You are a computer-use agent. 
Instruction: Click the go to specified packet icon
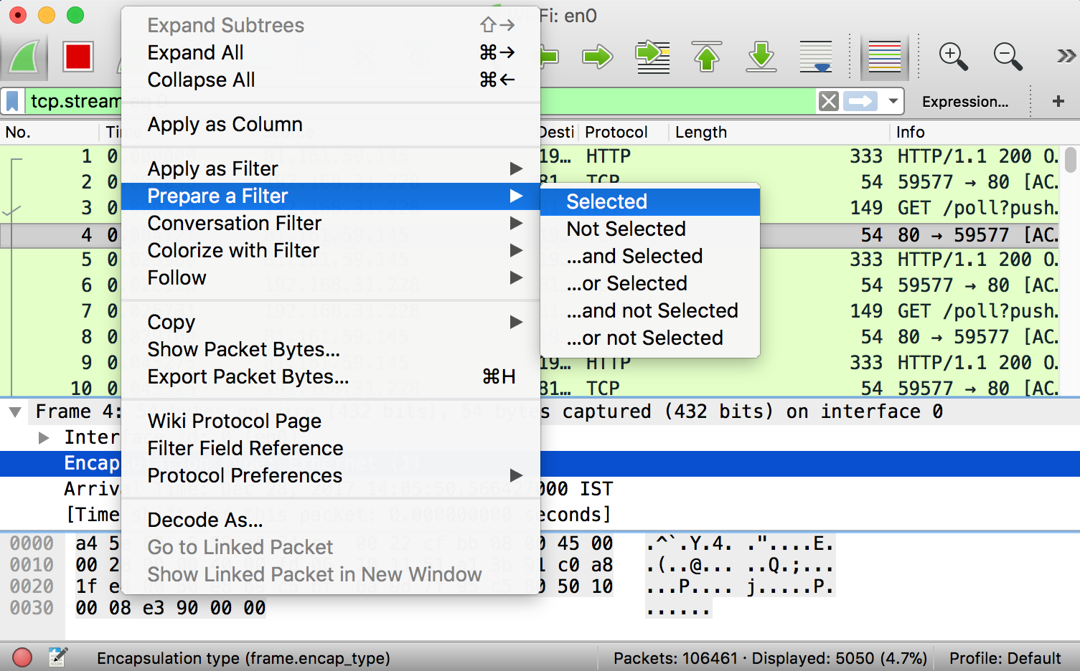click(652, 57)
